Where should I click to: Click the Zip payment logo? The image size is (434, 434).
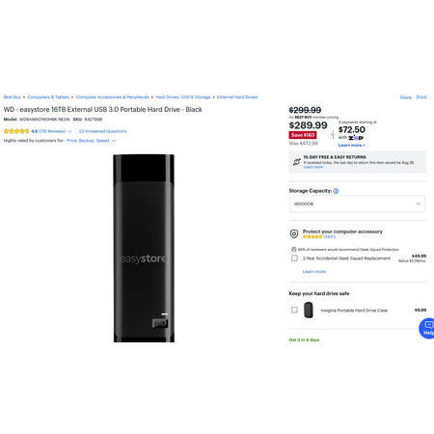click(x=356, y=138)
